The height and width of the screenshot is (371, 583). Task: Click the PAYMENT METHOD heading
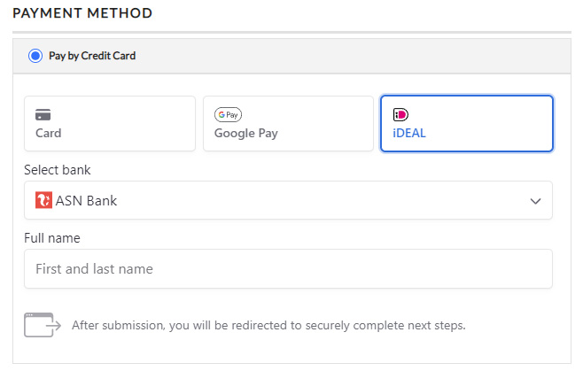82,13
